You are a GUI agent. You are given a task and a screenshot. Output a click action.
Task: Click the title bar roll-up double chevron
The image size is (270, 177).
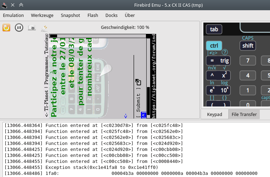coord(21,5)
